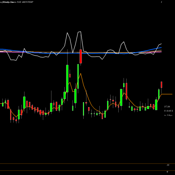This screenshot has height=175, width=175.
Task: Click the V: 0.83 X volume label
Action: point(168,111)
